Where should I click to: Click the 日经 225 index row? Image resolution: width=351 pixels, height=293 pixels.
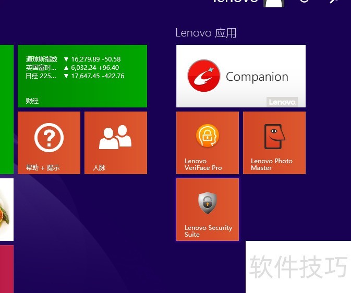75,76
